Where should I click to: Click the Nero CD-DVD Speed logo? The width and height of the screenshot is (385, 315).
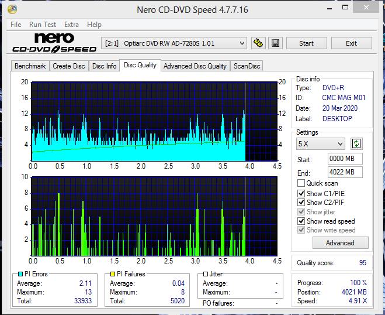[x=54, y=43]
